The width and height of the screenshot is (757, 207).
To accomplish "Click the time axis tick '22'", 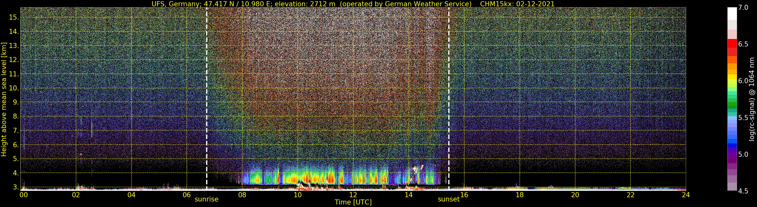I will [631, 195].
